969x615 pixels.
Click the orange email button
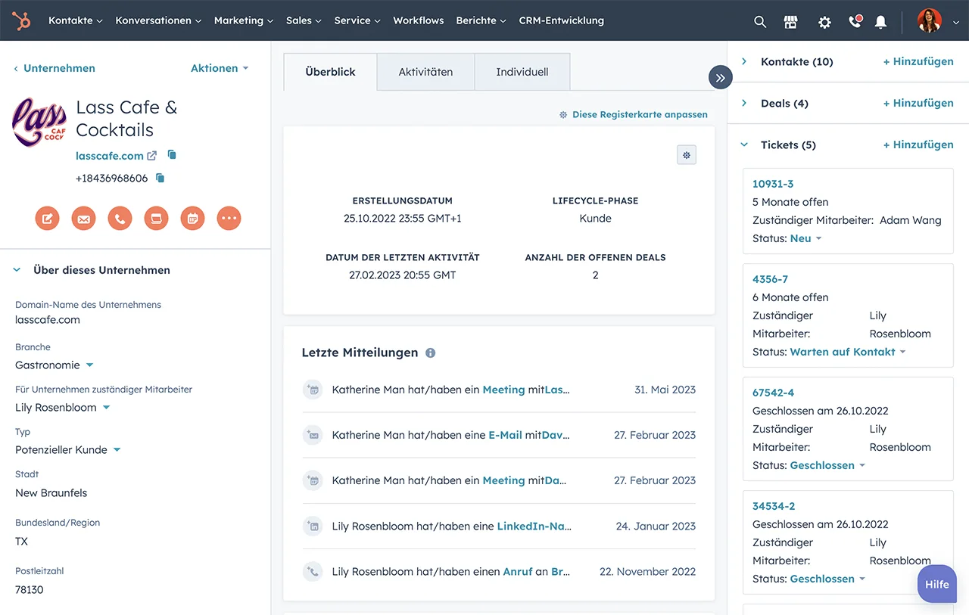[x=84, y=219]
